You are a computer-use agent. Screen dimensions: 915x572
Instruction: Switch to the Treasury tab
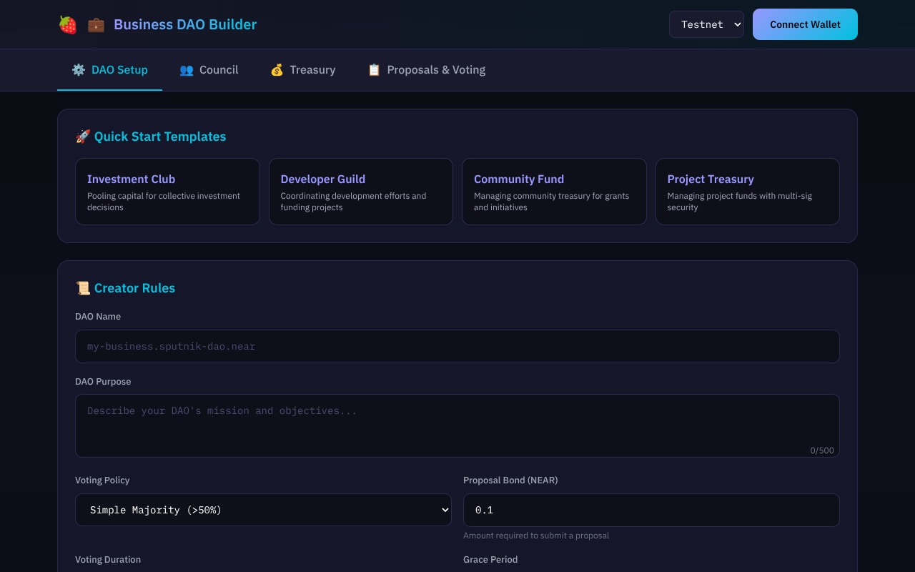(x=302, y=69)
